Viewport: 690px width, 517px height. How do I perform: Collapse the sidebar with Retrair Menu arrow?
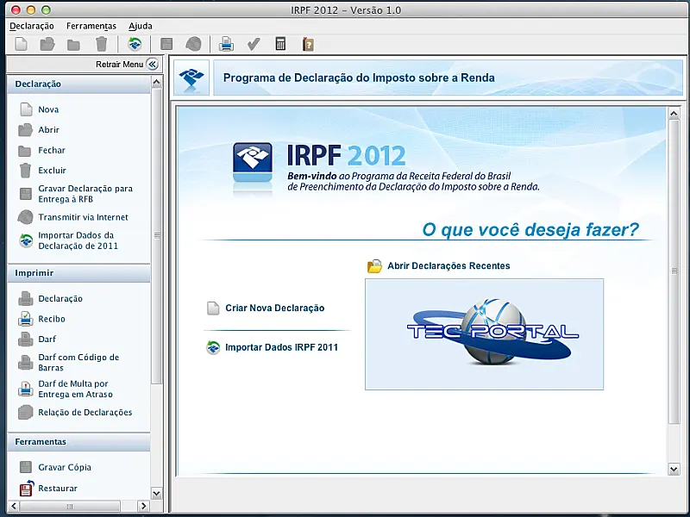[153, 64]
